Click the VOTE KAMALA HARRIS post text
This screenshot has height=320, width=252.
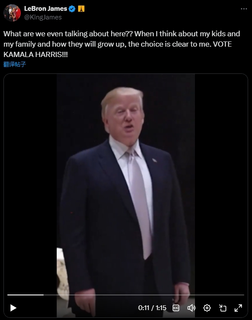point(118,49)
